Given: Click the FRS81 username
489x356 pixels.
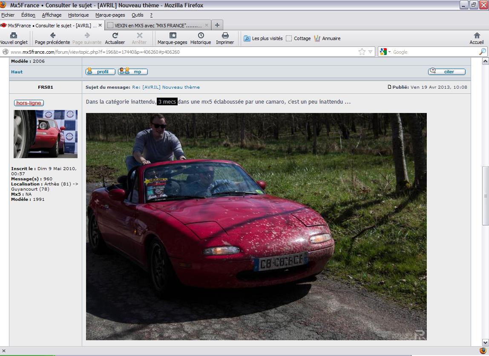Looking at the screenshot, I should point(46,87).
